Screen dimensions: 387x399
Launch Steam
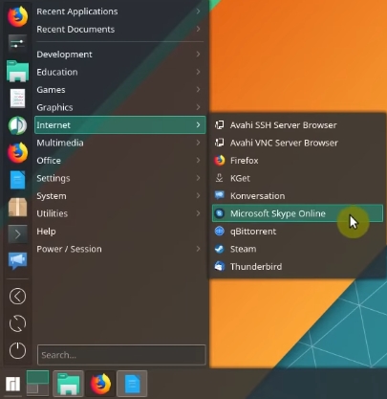[x=297, y=249]
